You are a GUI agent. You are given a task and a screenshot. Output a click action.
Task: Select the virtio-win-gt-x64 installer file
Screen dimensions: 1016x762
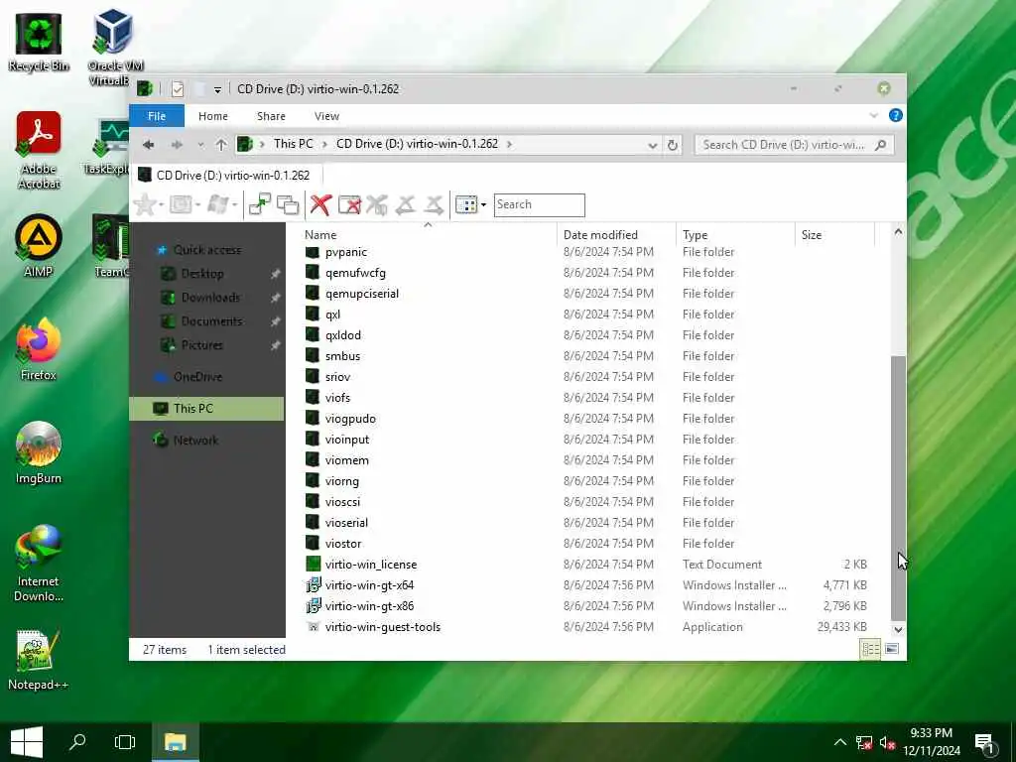pos(369,585)
